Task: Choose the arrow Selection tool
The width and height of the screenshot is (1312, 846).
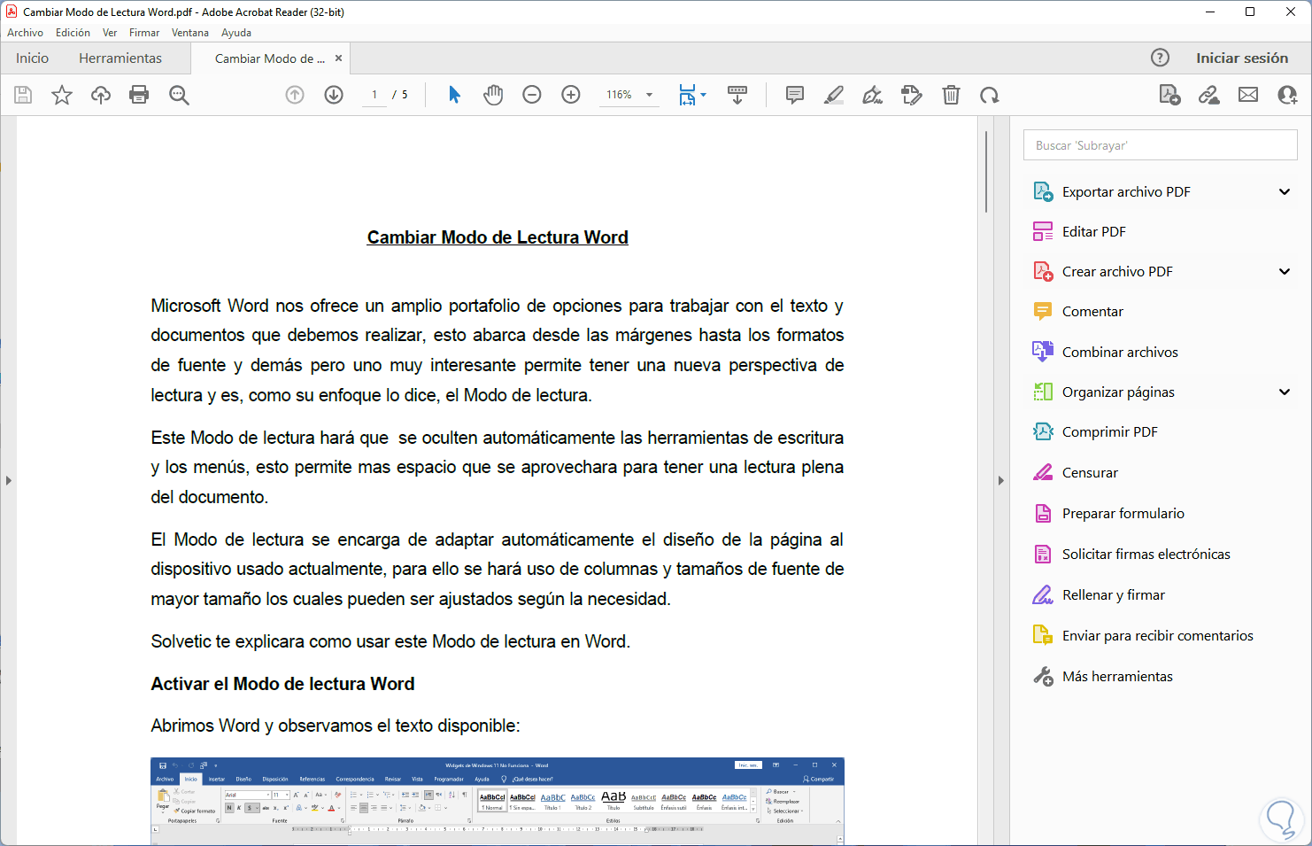Action: 454,95
